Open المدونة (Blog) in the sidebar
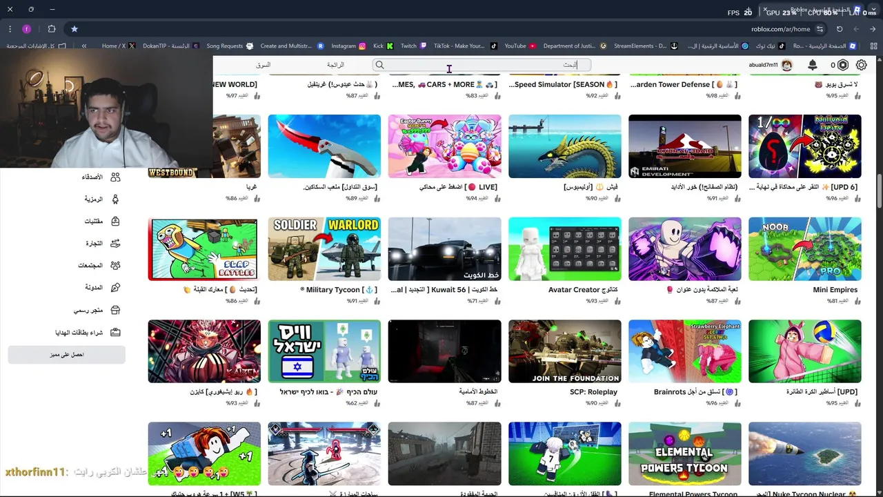Viewport: 883px width, 497px height. 103,288
